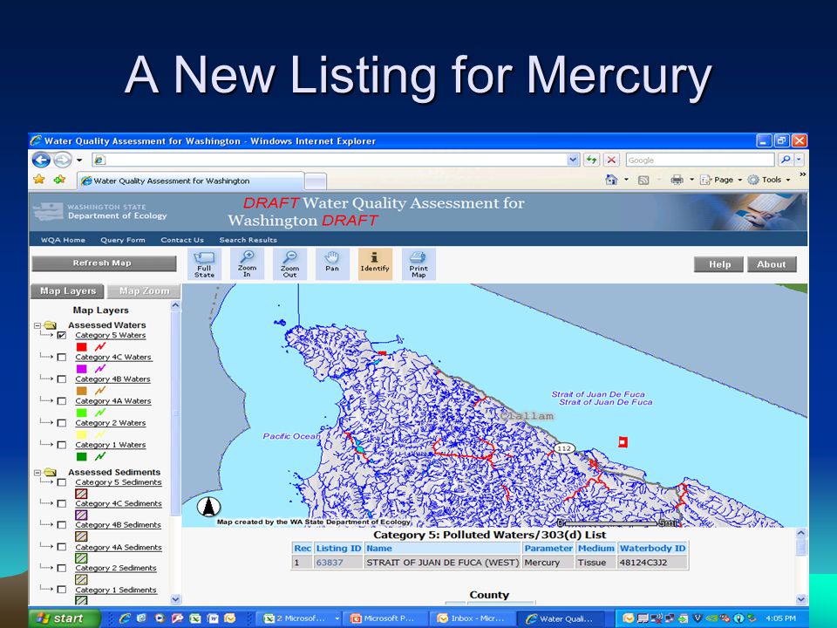Collapse the Assessed Sediments folder
837x628 pixels.
pos(37,473)
